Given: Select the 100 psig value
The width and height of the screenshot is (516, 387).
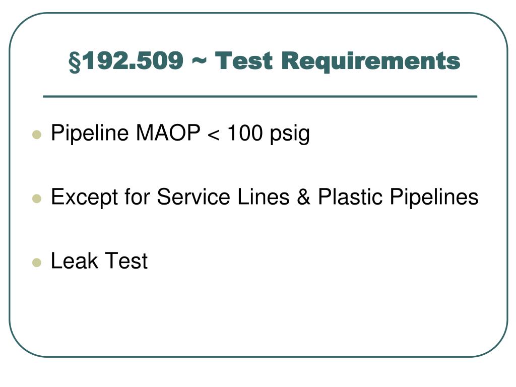Looking at the screenshot, I should click(269, 134).
